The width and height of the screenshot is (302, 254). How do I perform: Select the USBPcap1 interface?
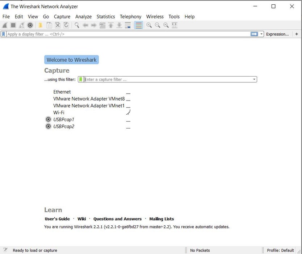64,119
